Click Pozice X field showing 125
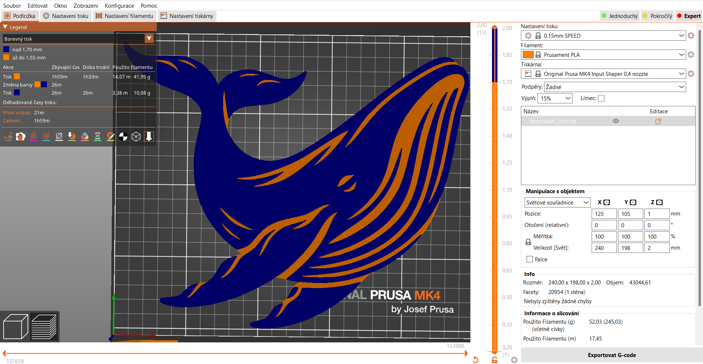The height and width of the screenshot is (364, 703). click(x=604, y=214)
